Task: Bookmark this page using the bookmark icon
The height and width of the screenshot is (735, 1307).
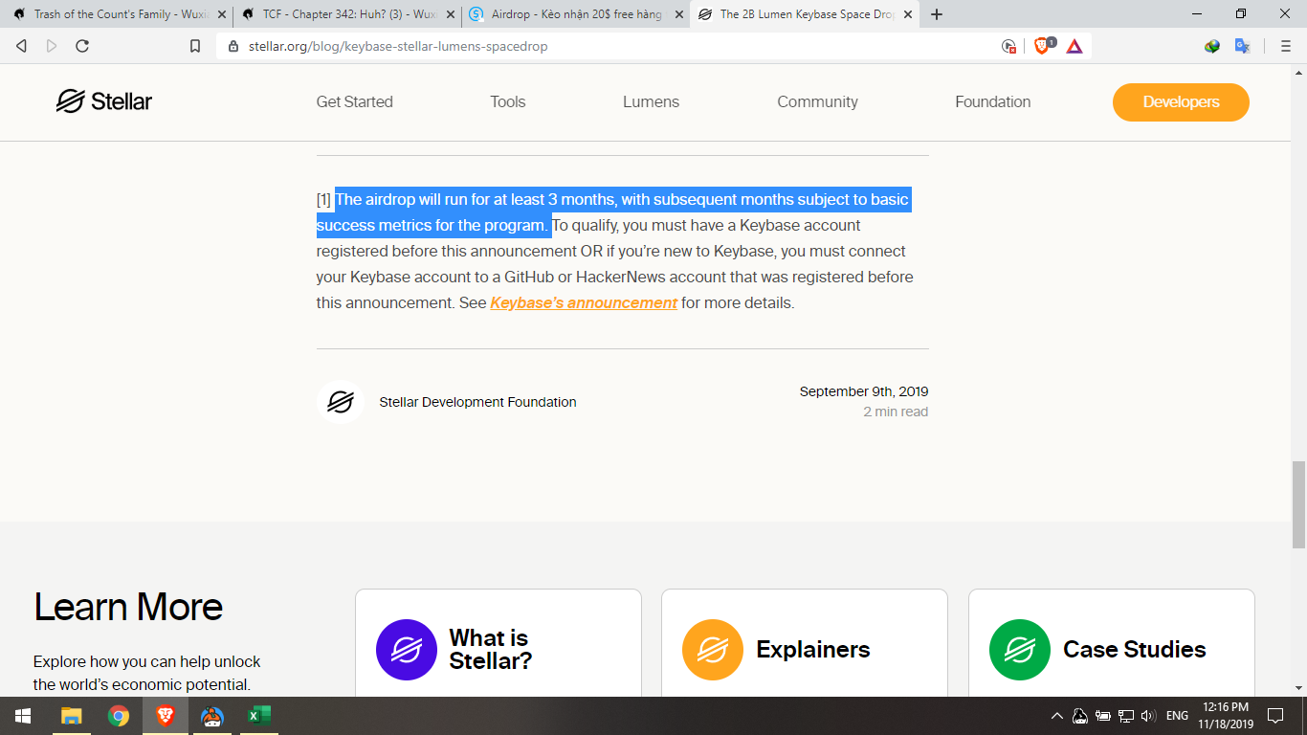Action: click(195, 46)
